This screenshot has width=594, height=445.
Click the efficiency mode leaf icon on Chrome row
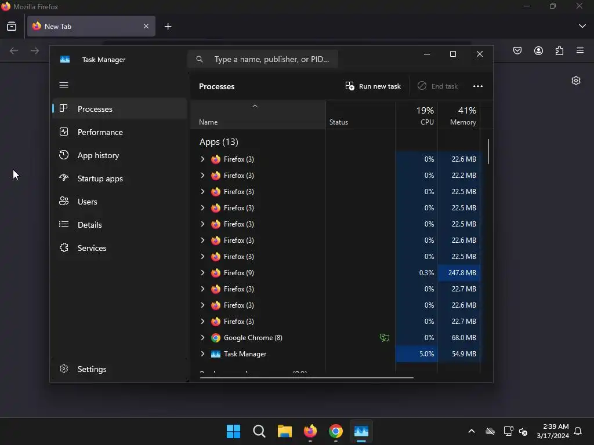384,338
